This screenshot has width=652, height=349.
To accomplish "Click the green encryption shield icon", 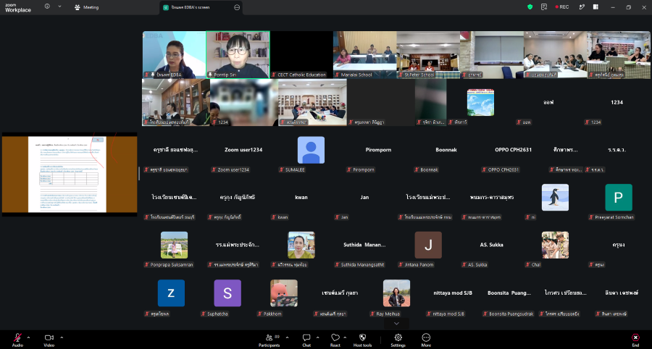I will pyautogui.click(x=530, y=7).
